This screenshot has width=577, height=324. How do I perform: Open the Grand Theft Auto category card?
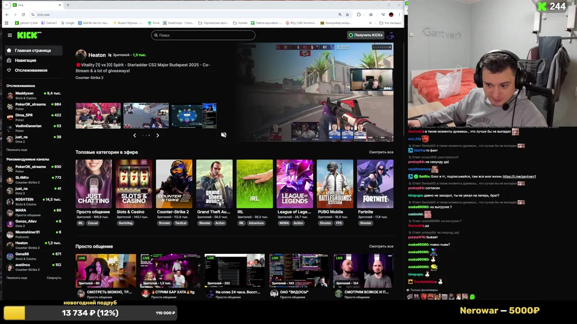(214, 184)
